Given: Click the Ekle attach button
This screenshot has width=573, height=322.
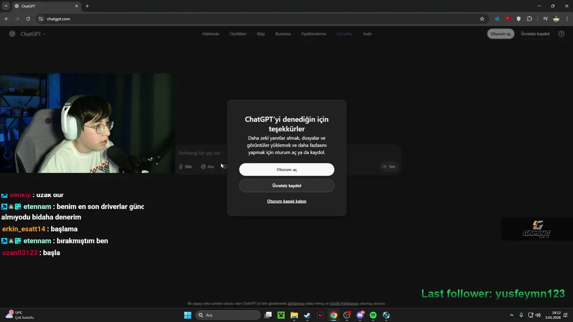Looking at the screenshot, I should [185, 167].
